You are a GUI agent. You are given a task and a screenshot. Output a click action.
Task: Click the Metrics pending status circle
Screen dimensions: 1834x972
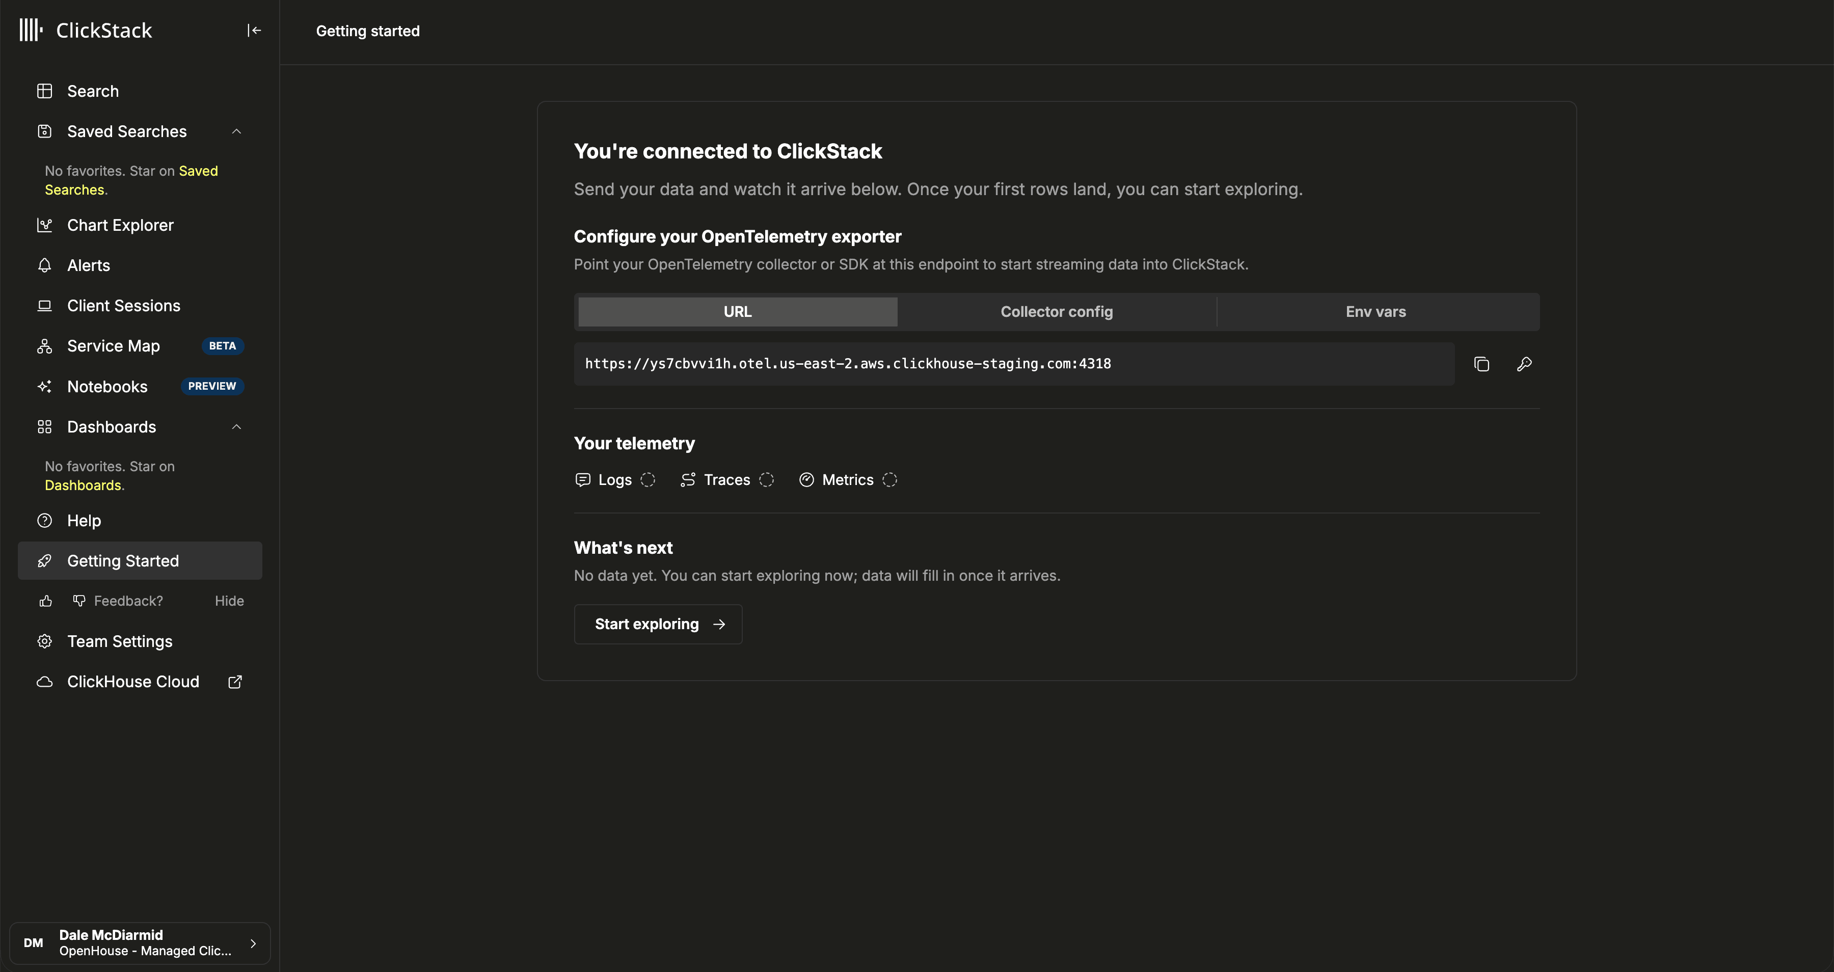tap(890, 480)
